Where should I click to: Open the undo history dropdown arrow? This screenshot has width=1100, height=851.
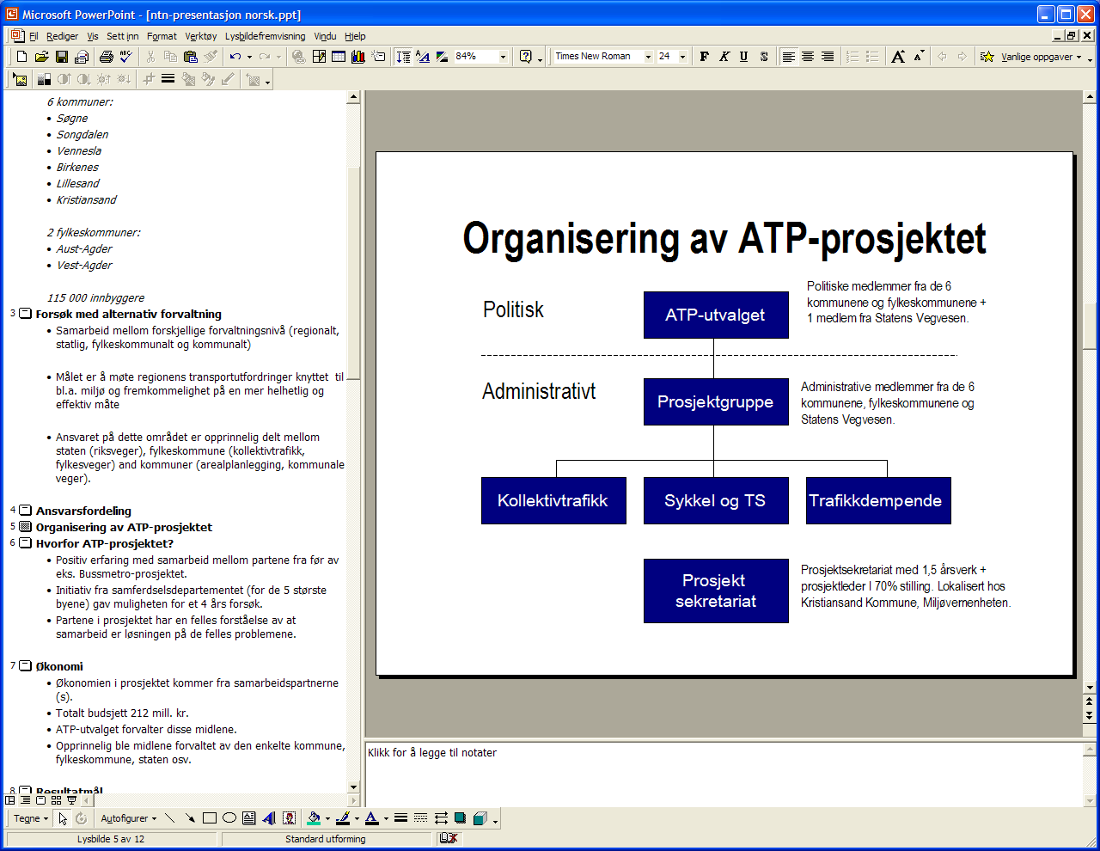[249, 57]
